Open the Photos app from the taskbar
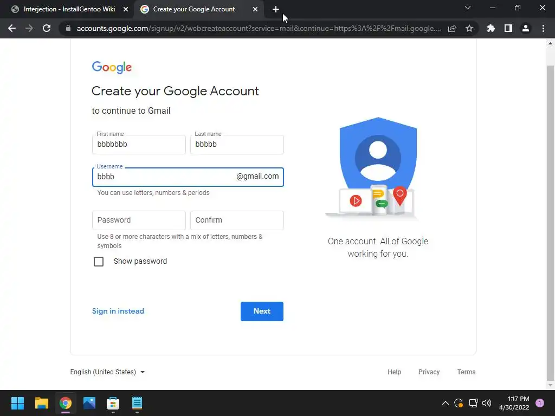This screenshot has width=555, height=416. (89, 403)
